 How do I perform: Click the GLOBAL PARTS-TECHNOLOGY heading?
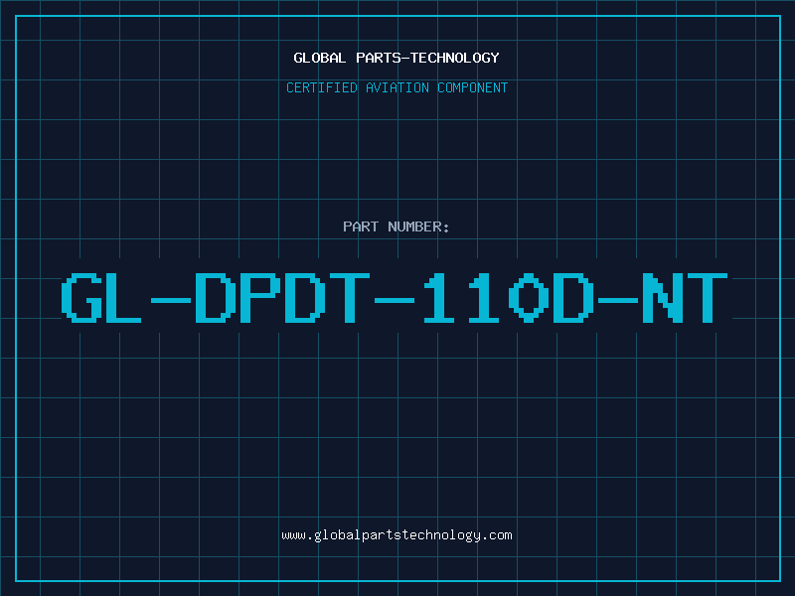coord(397,58)
